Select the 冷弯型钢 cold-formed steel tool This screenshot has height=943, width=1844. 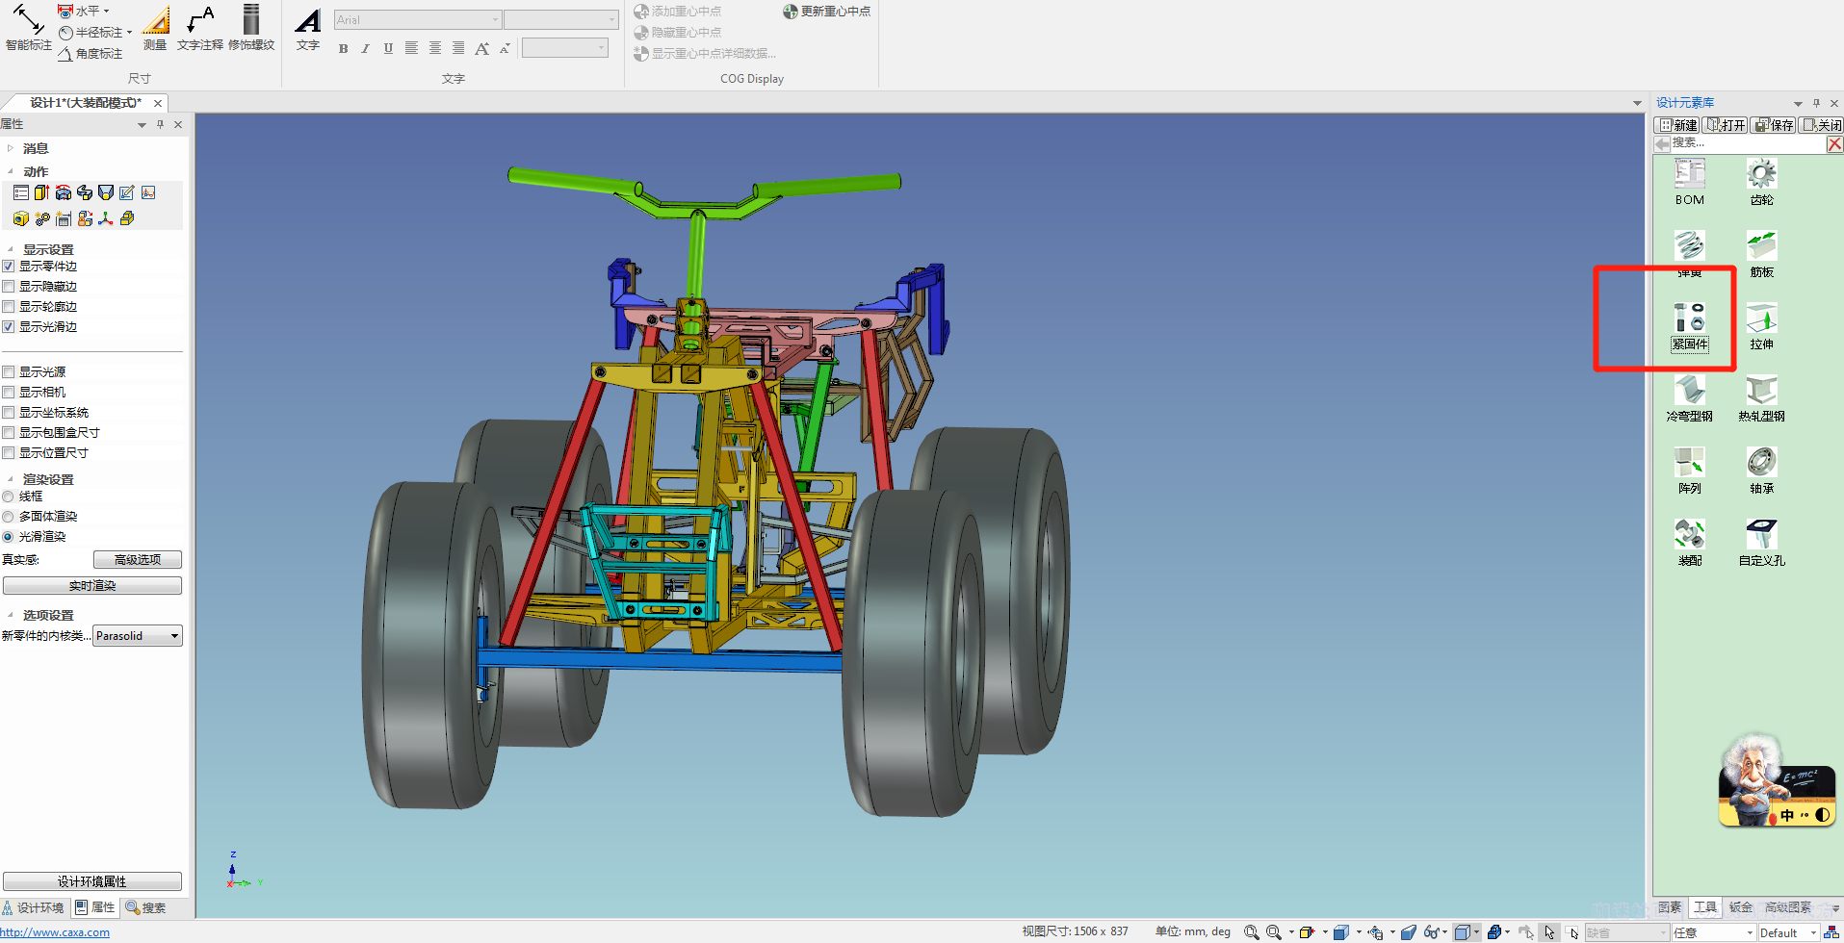[1690, 398]
